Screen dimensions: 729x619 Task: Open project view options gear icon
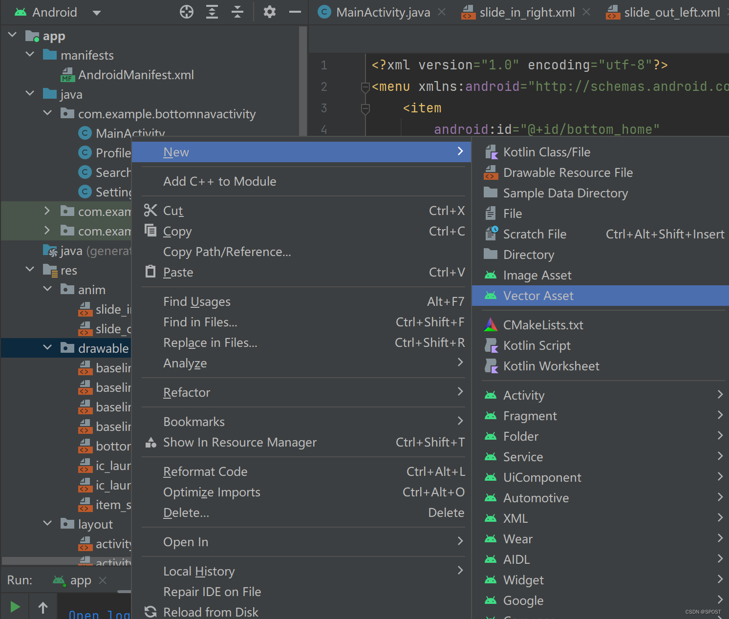coord(270,12)
